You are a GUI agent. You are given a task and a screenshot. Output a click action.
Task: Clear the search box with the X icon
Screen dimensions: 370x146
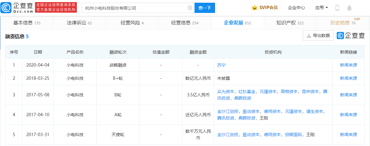pyautogui.click(x=190, y=8)
